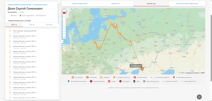
Task: Select the 326 сд unit tab
Action: [32, 25]
